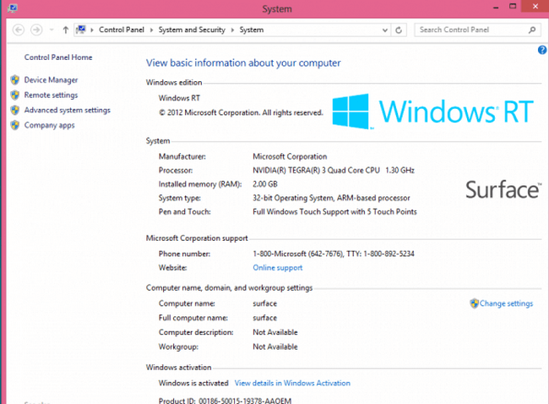Click the phone number 1-800-Microsoft text
This screenshot has width=549, height=404.
tap(334, 254)
